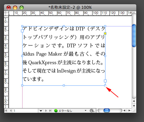This screenshot has height=122, width=144.
Task: Click text line starting ケーションです
Action: click(x=64, y=45)
